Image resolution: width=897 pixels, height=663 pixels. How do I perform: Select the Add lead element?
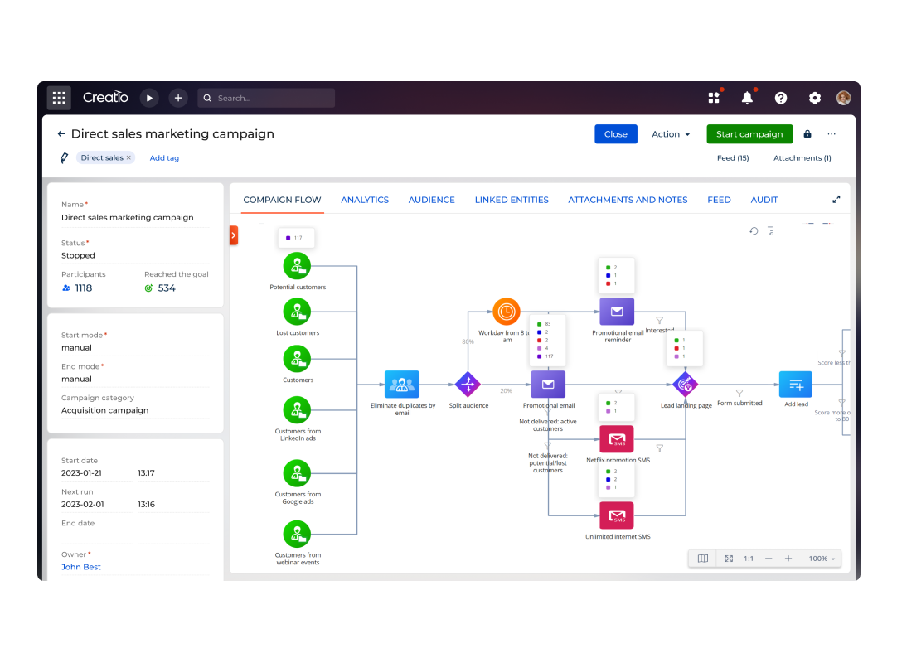pyautogui.click(x=795, y=384)
